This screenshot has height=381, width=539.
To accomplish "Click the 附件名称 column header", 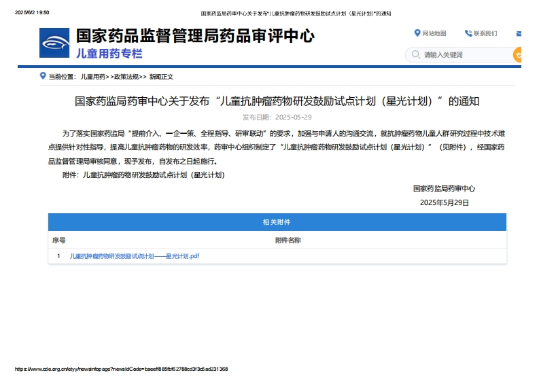I will point(288,240).
